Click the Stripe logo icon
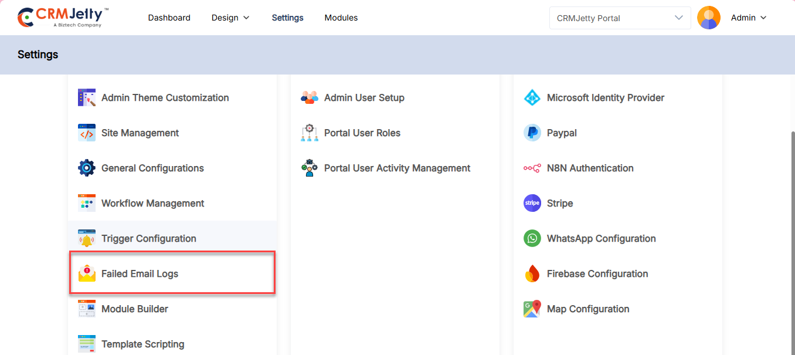This screenshot has height=355, width=795. (x=532, y=204)
